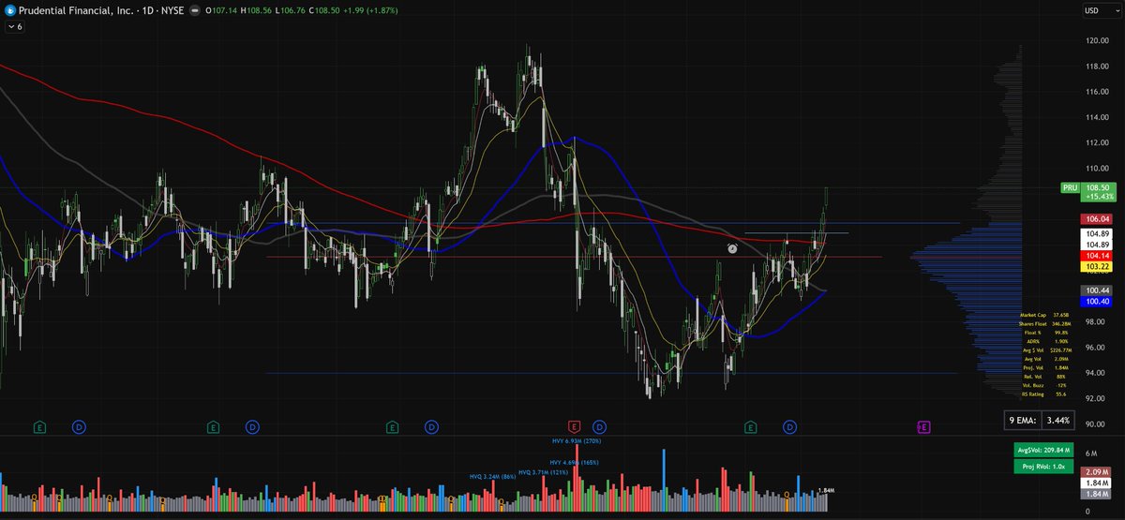The height and width of the screenshot is (520, 1125).
Task: Click the H108.56 high value in header
Action: [x=256, y=10]
